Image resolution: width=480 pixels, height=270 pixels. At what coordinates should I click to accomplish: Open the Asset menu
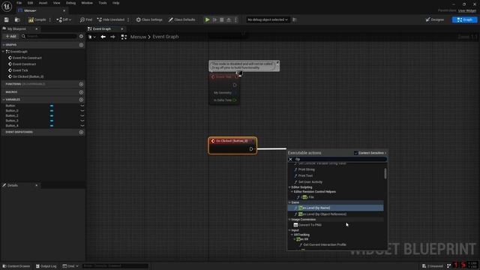pyautogui.click(x=43, y=3)
